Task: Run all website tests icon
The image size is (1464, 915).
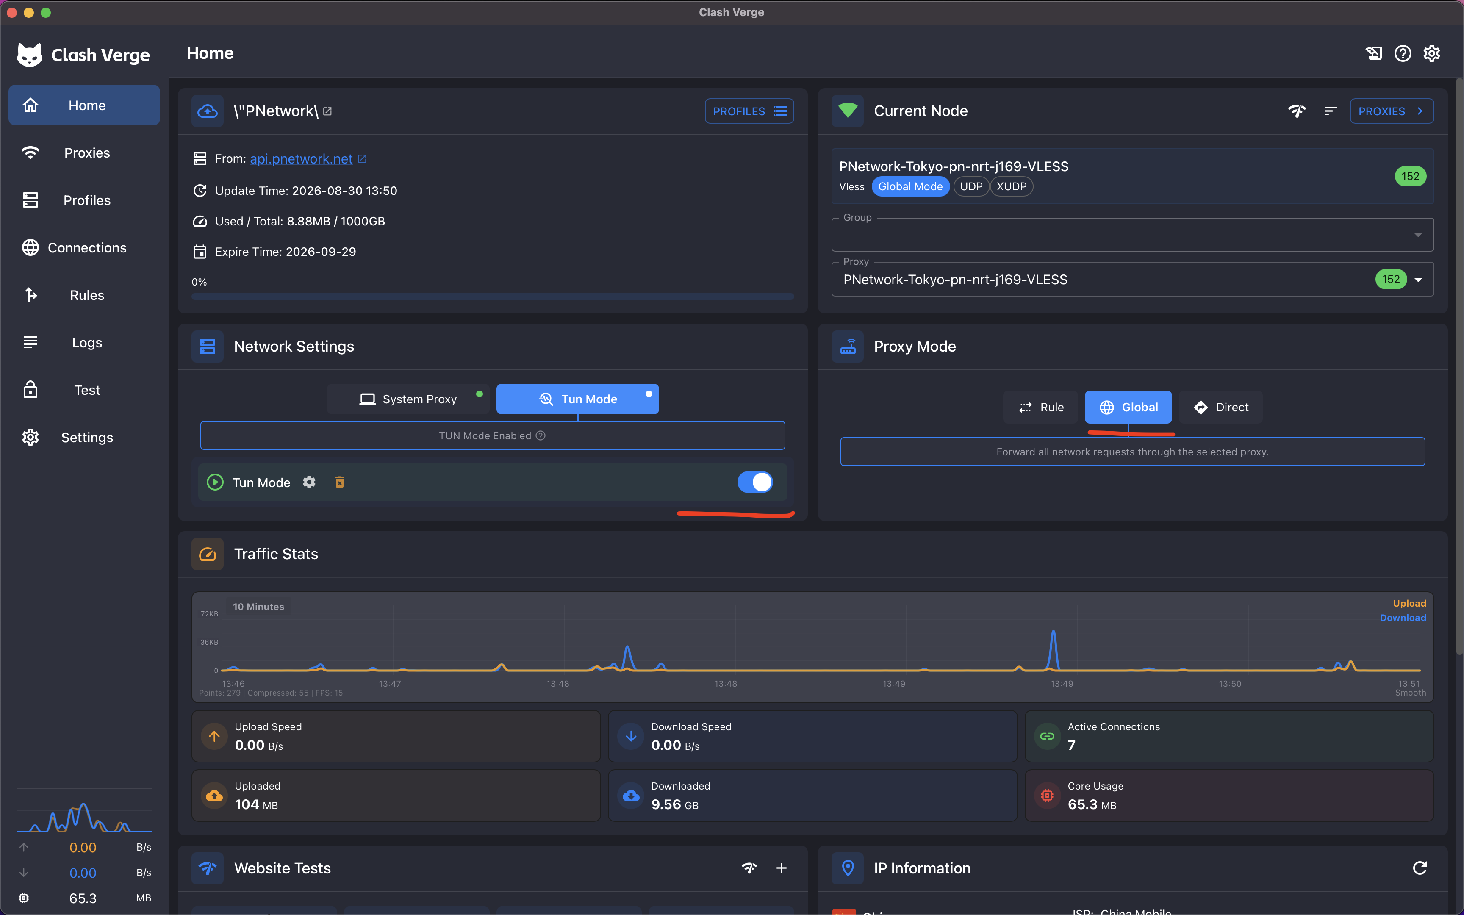Action: 749,868
